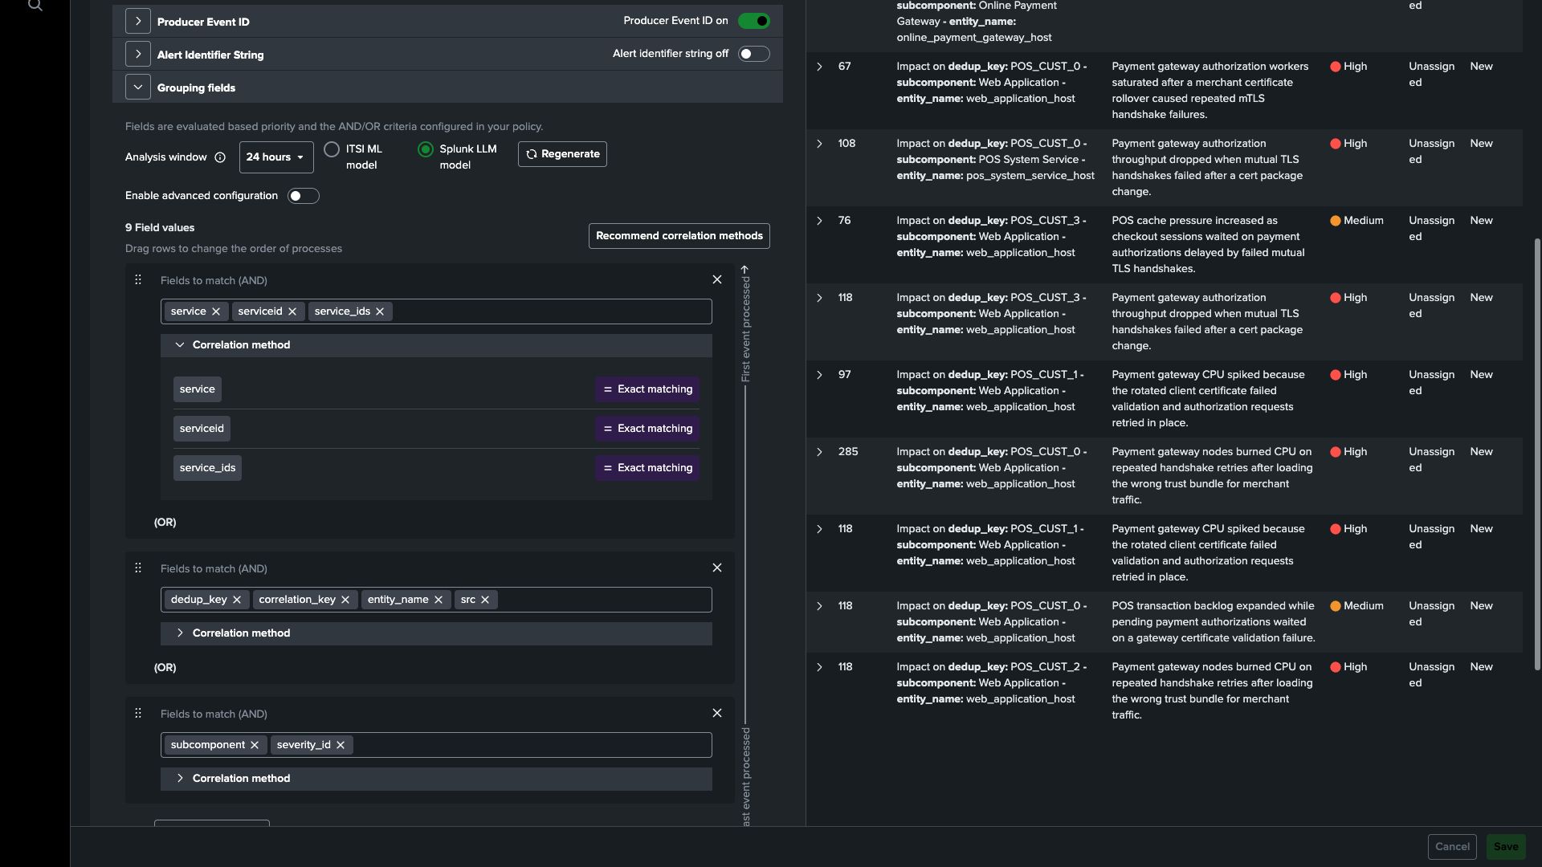The width and height of the screenshot is (1542, 867).
Task: Click the Regenerate button
Action: click(x=562, y=154)
